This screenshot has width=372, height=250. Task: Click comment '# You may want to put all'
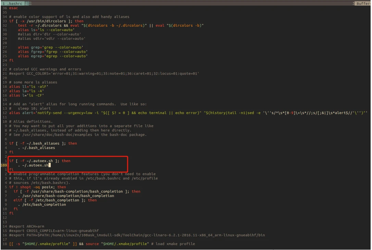(x=81, y=126)
